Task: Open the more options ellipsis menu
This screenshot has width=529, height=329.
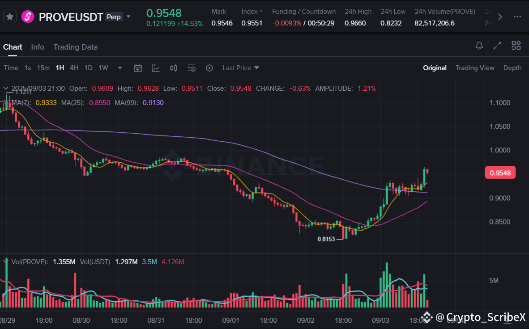Action: pos(517,17)
